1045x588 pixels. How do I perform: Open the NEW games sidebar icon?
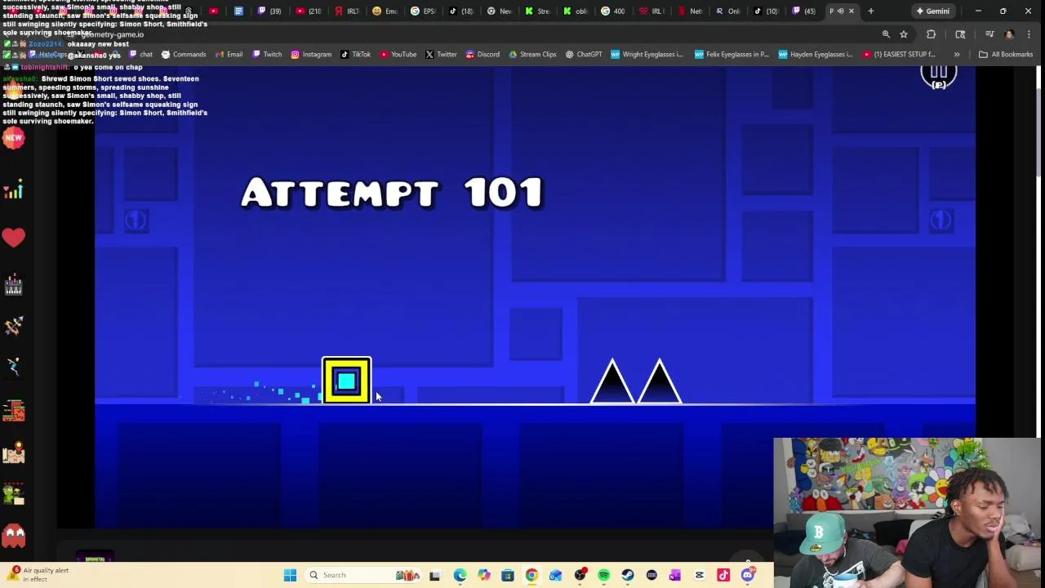click(x=13, y=138)
